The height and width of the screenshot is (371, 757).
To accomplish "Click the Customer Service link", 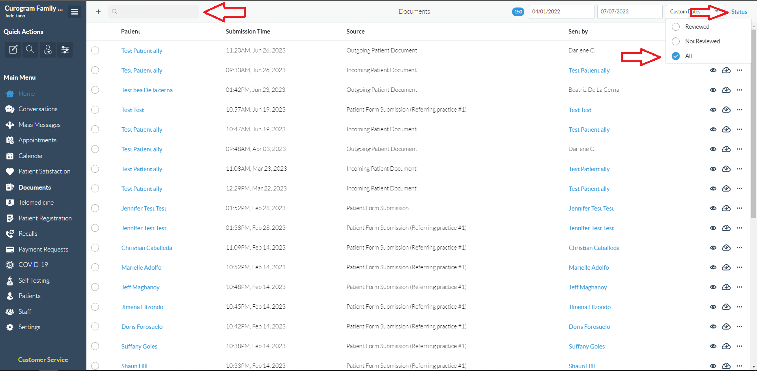I will click(43, 360).
